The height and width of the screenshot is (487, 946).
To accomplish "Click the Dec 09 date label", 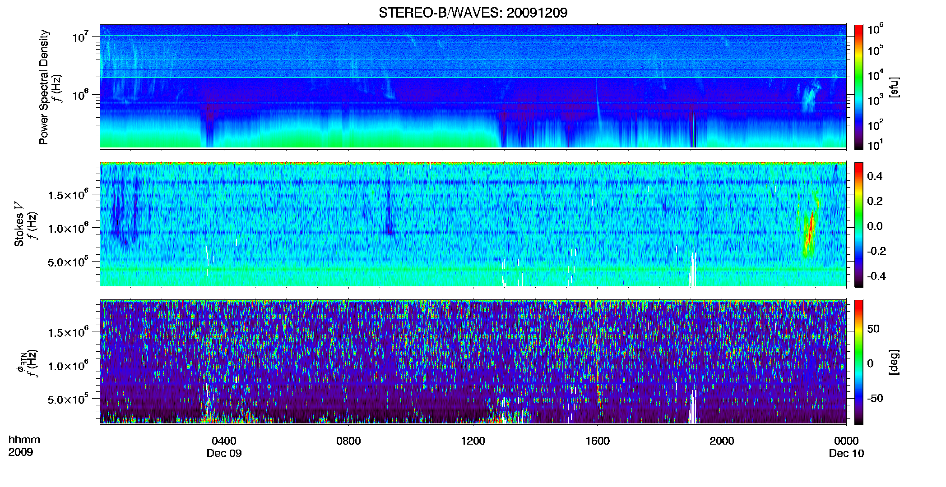I will click(x=224, y=454).
